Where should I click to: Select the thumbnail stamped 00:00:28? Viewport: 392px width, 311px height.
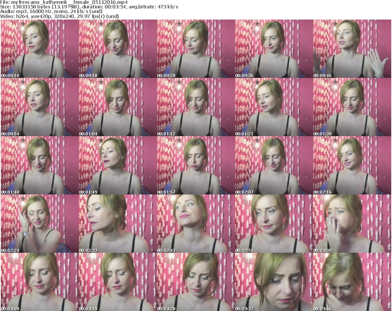(x=196, y=49)
